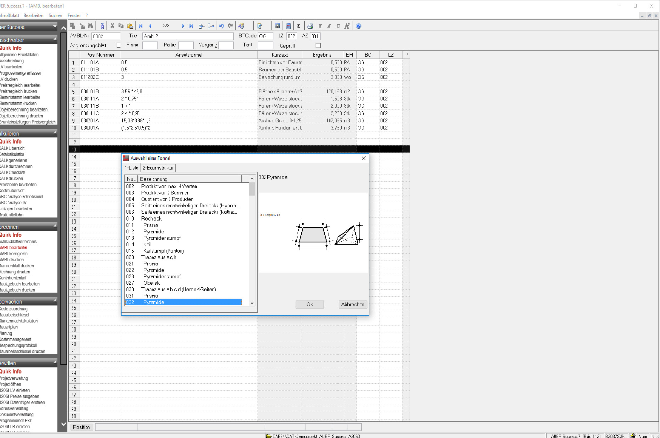Click the save icon in toolbar
Image resolution: width=660 pixels, height=438 pixels.
coord(102,26)
